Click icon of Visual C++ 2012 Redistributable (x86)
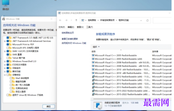The height and width of the screenshot is (111, 174). [93, 80]
